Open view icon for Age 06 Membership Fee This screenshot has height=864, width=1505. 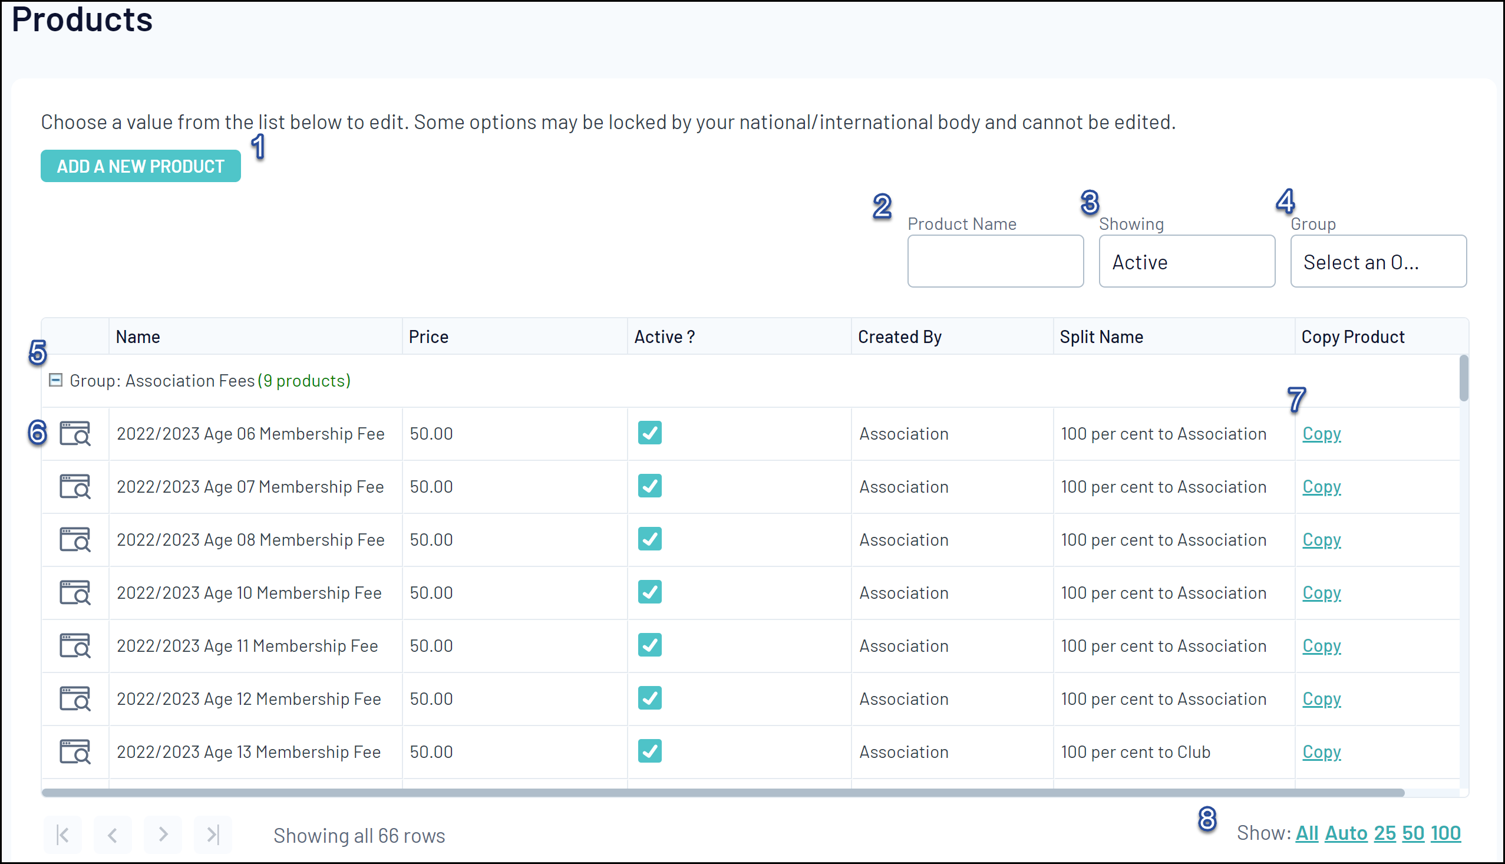tap(75, 434)
